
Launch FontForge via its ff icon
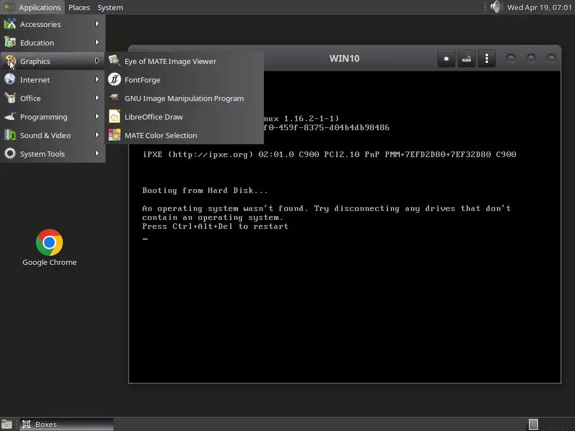click(x=115, y=80)
